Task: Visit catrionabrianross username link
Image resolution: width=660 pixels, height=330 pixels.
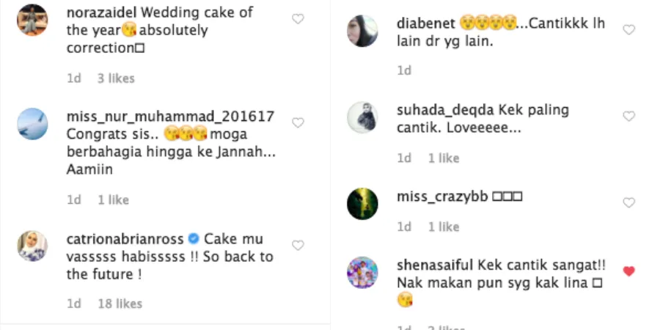Action: pyautogui.click(x=125, y=239)
